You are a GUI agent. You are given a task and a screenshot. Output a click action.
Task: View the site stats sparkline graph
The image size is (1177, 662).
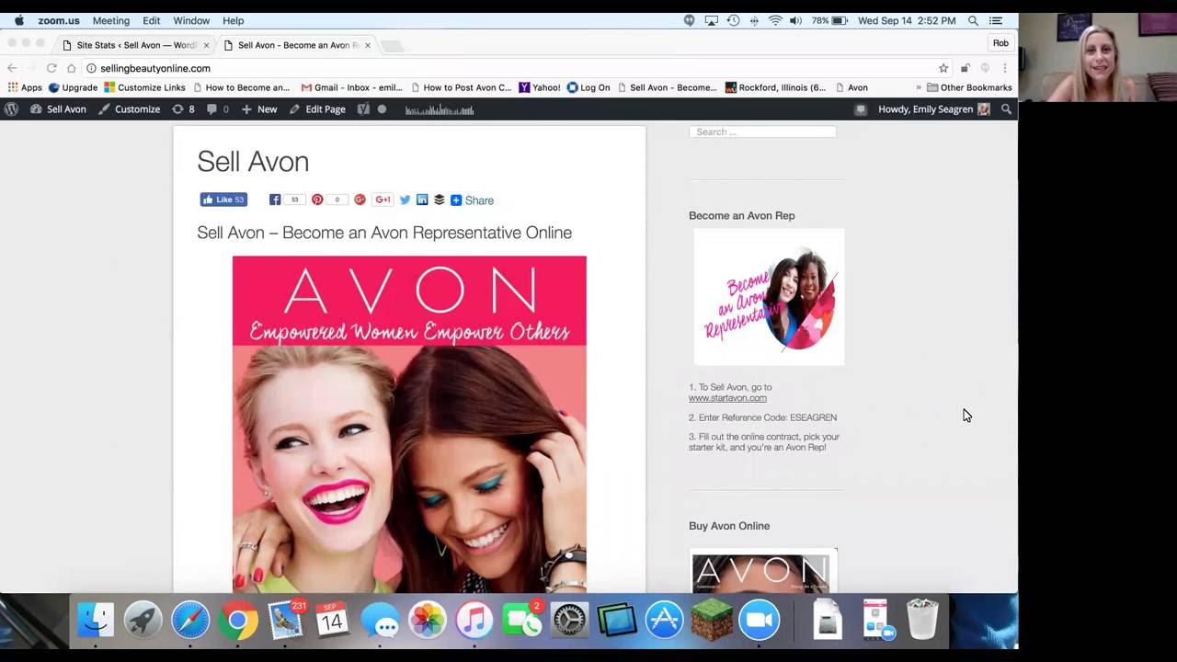[440, 110]
